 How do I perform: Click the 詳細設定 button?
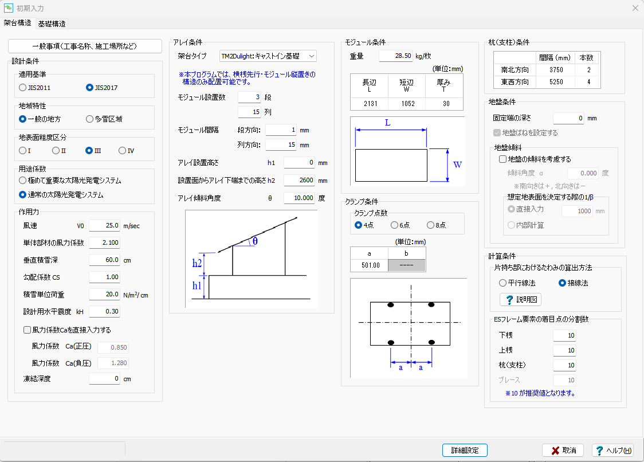tap(465, 451)
